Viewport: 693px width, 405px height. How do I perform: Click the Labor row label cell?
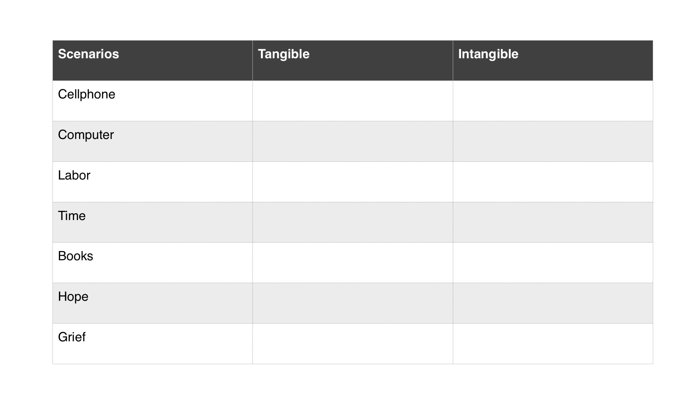pyautogui.click(x=152, y=182)
